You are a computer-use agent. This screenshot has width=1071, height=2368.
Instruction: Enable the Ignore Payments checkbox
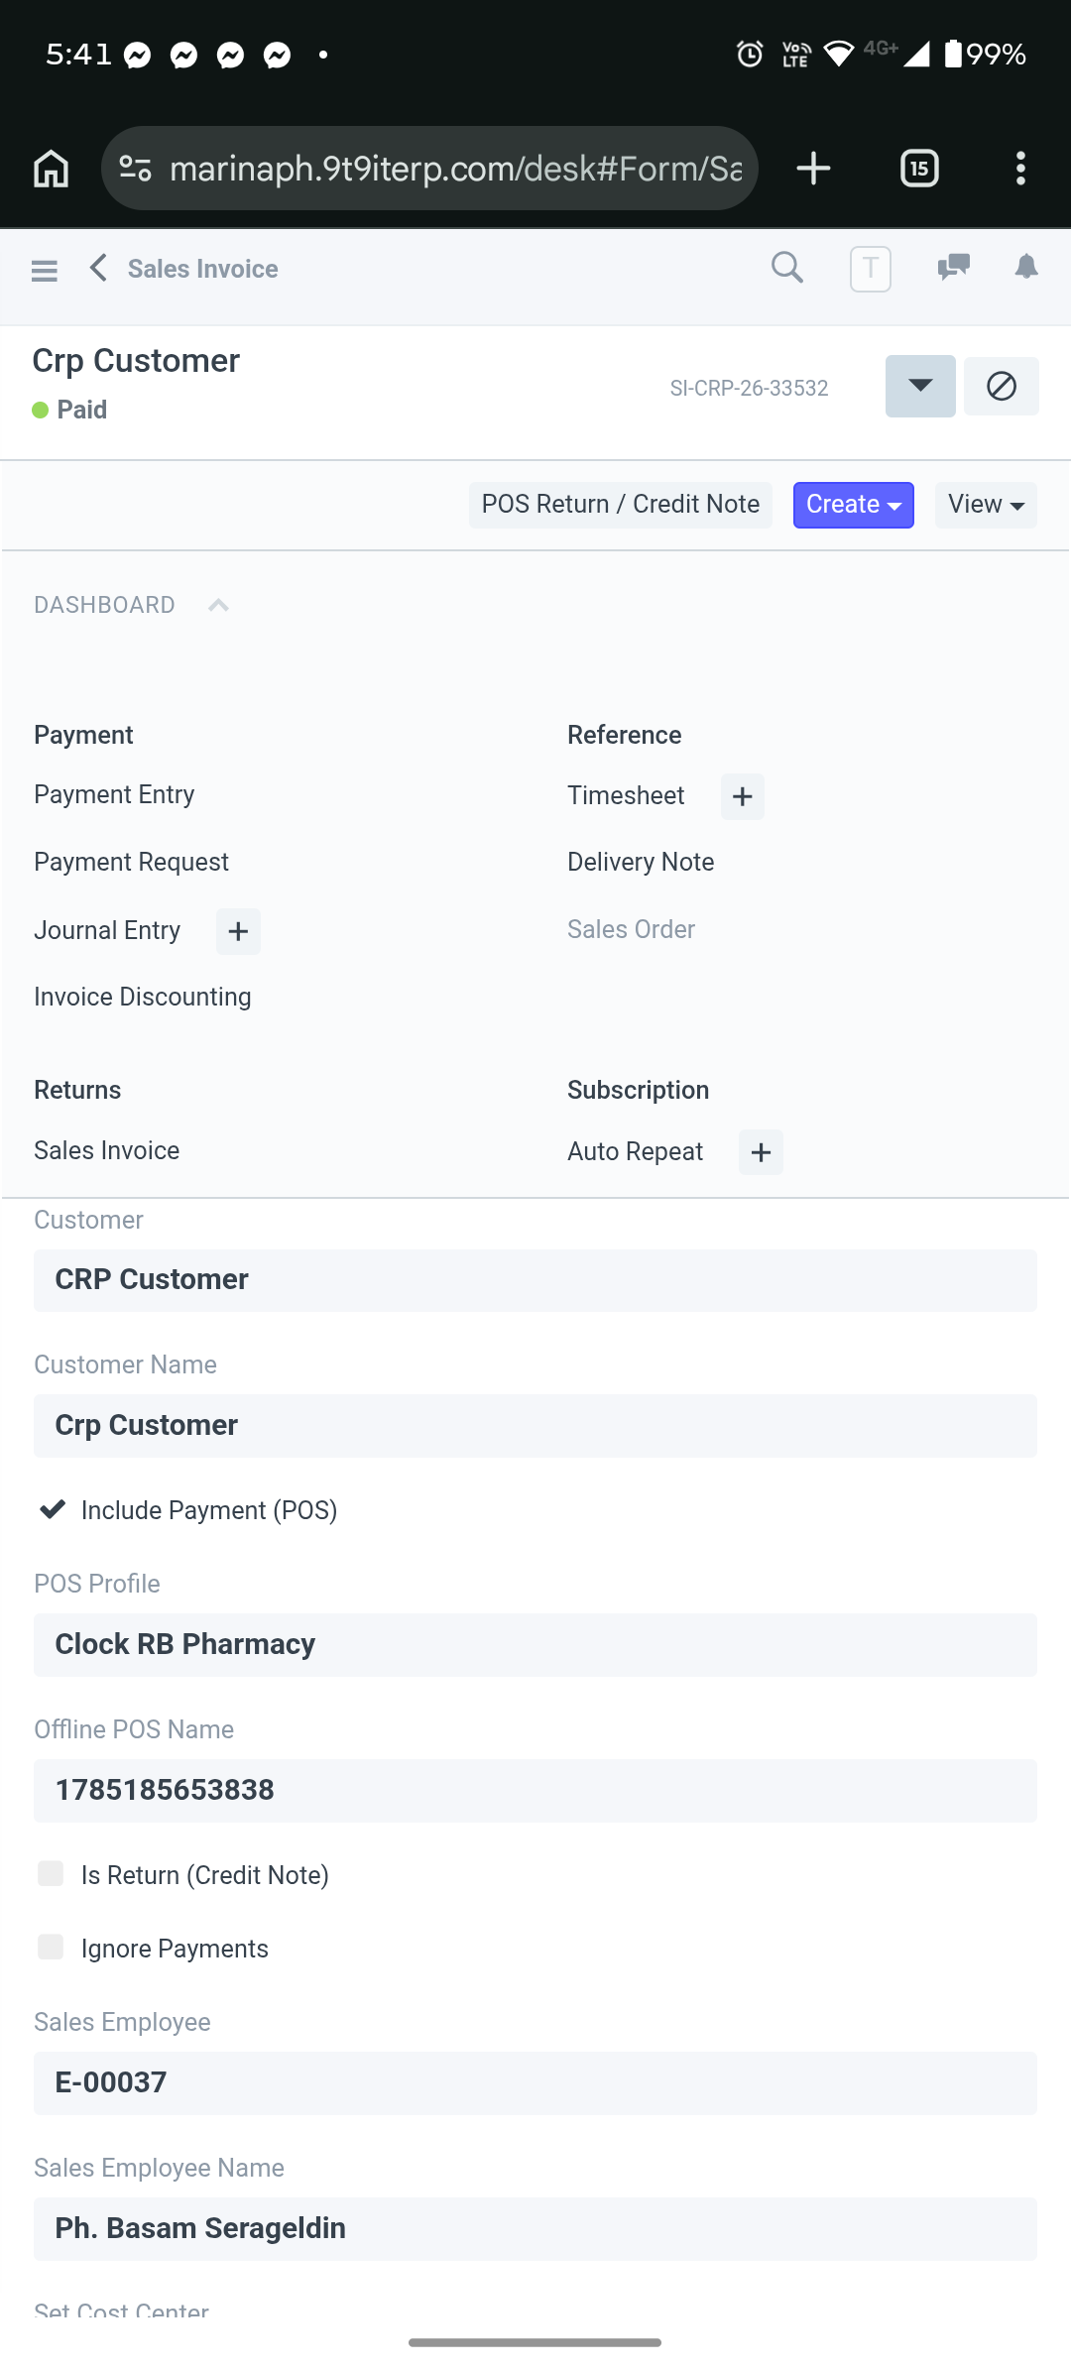click(51, 1947)
